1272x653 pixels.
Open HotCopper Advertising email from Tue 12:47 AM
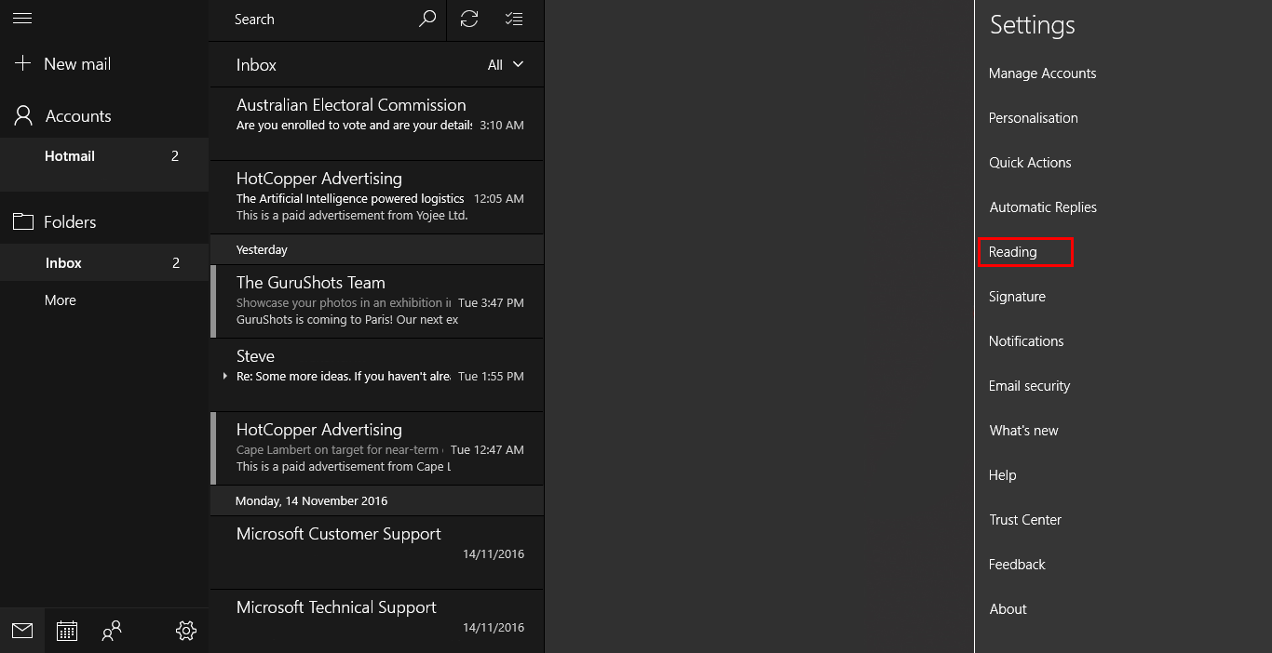[x=377, y=448]
